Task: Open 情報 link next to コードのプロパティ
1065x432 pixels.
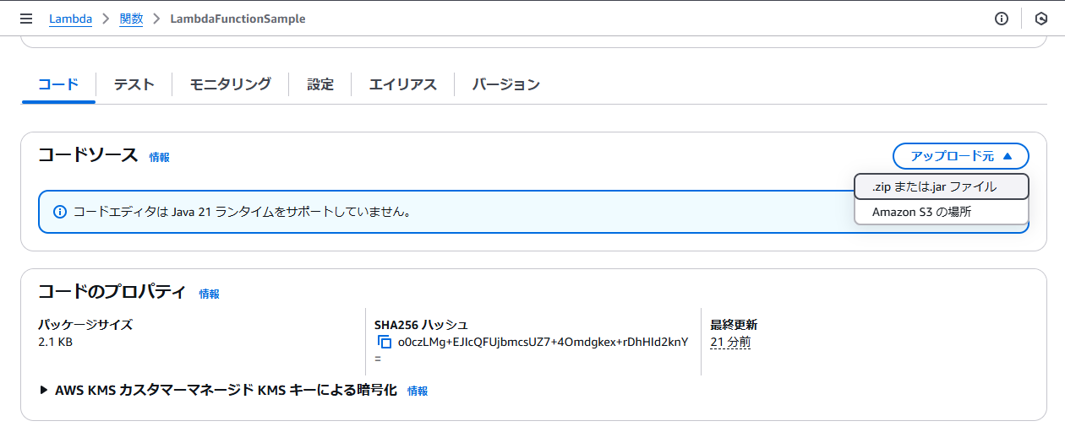Action: (210, 294)
